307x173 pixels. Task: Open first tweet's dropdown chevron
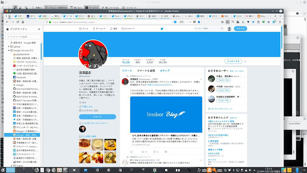point(201,79)
